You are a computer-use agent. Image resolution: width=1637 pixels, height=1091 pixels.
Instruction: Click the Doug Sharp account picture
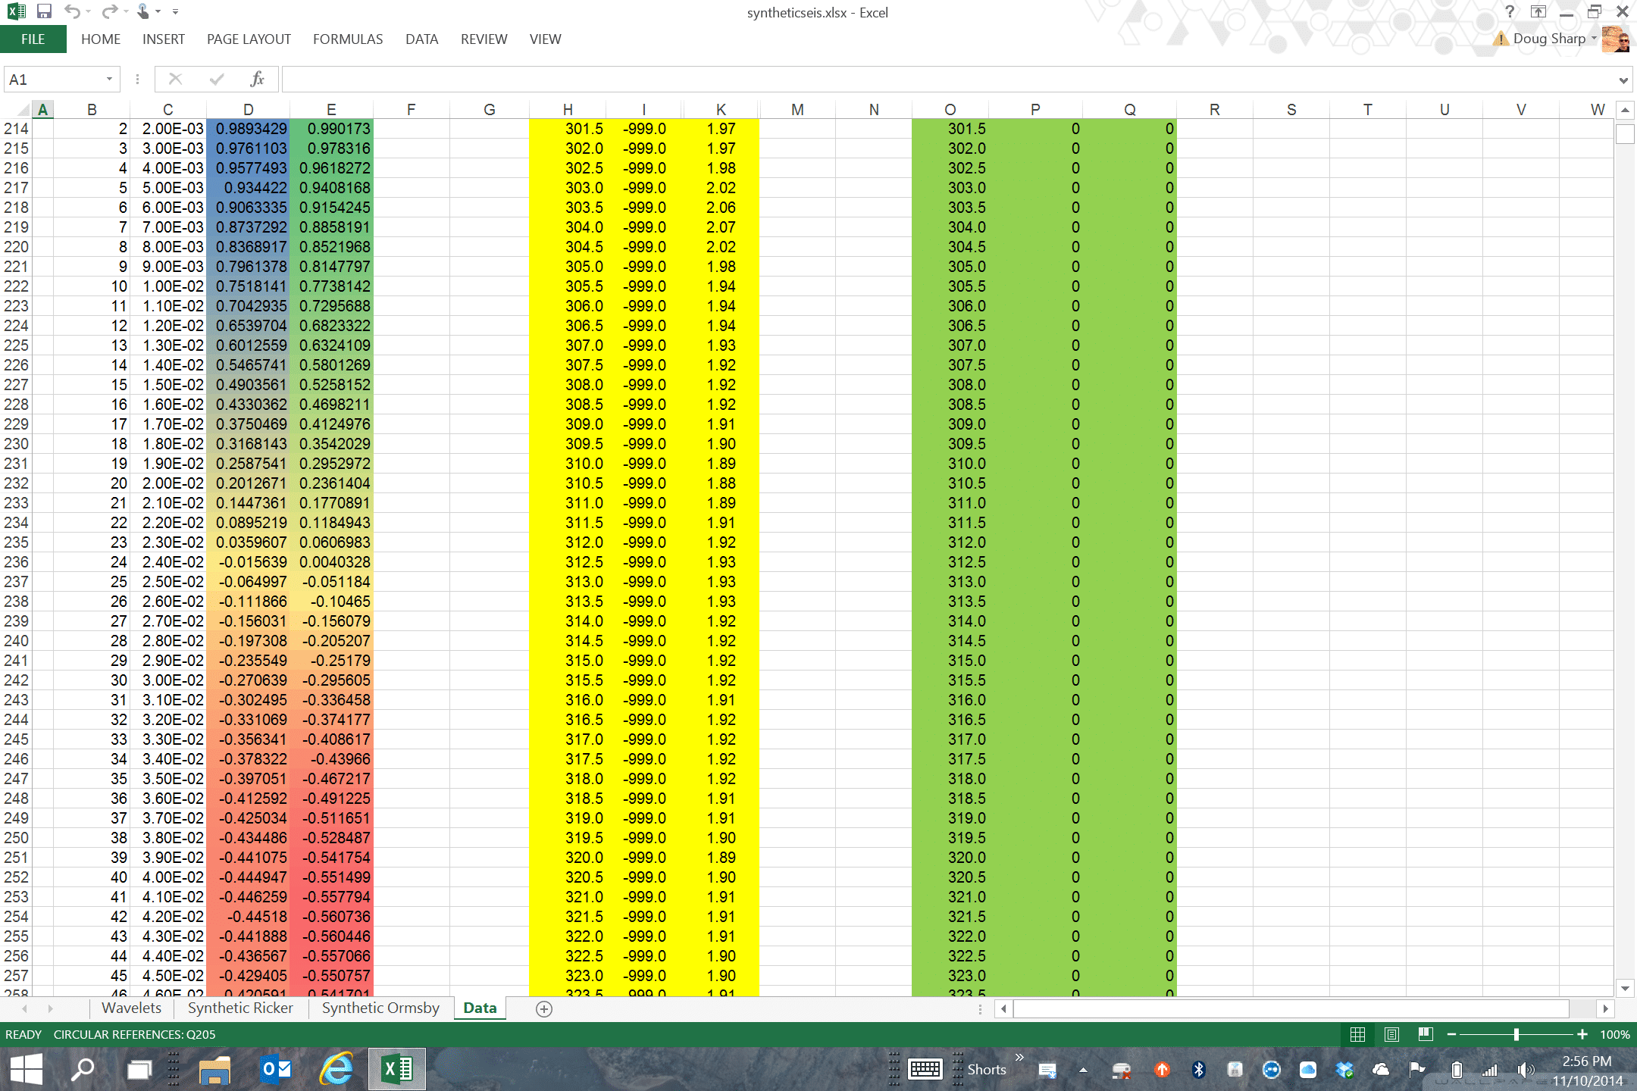1615,39
